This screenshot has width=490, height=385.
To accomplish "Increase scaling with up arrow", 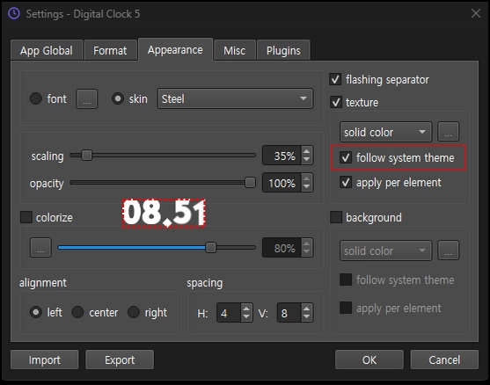I will (307, 151).
